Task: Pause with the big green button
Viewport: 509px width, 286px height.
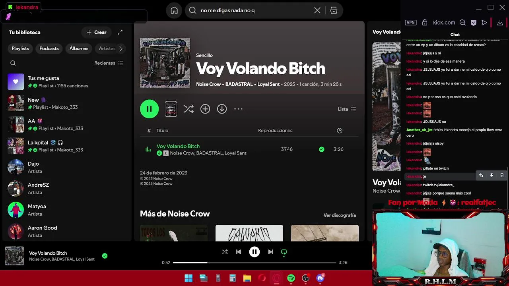Action: pyautogui.click(x=149, y=109)
